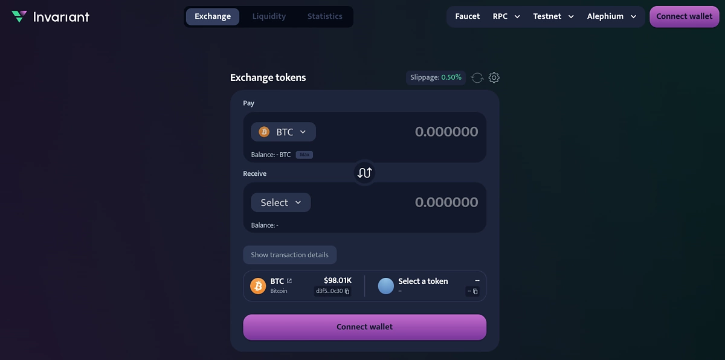Open the Testnet network dropdown
Screen dimensions: 725x360
(x=552, y=16)
